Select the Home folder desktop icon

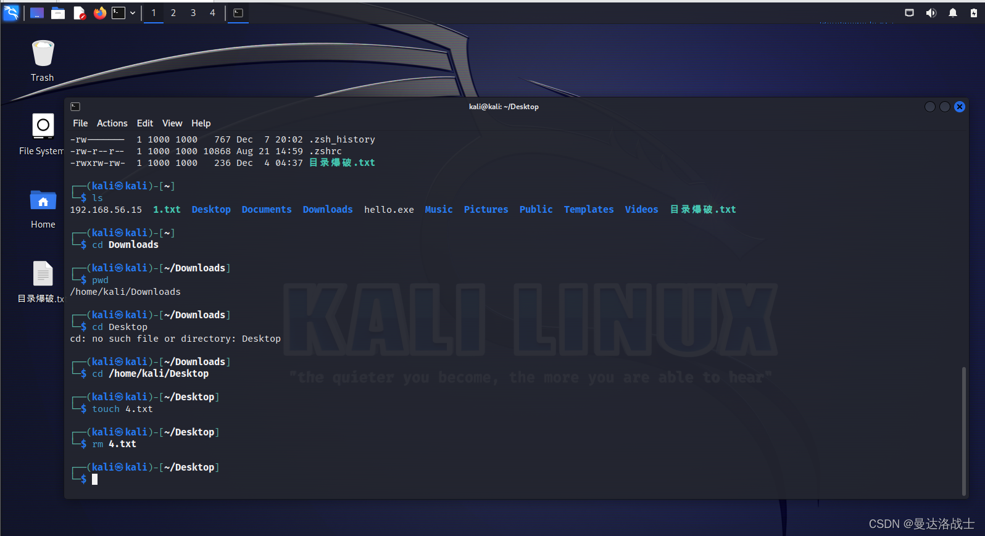pyautogui.click(x=43, y=208)
